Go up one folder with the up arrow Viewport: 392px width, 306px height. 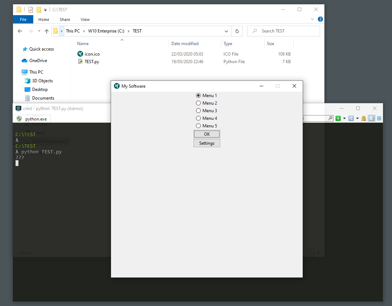[47, 31]
